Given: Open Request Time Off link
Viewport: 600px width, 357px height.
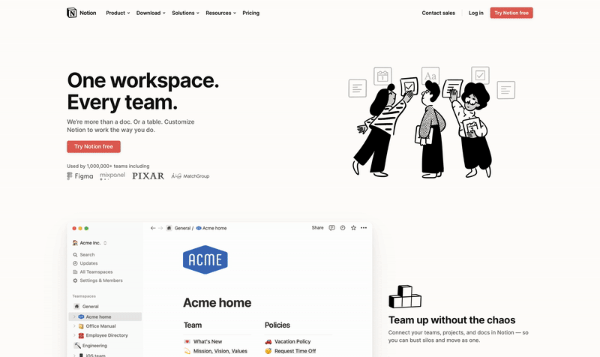Looking at the screenshot, I should (x=295, y=351).
